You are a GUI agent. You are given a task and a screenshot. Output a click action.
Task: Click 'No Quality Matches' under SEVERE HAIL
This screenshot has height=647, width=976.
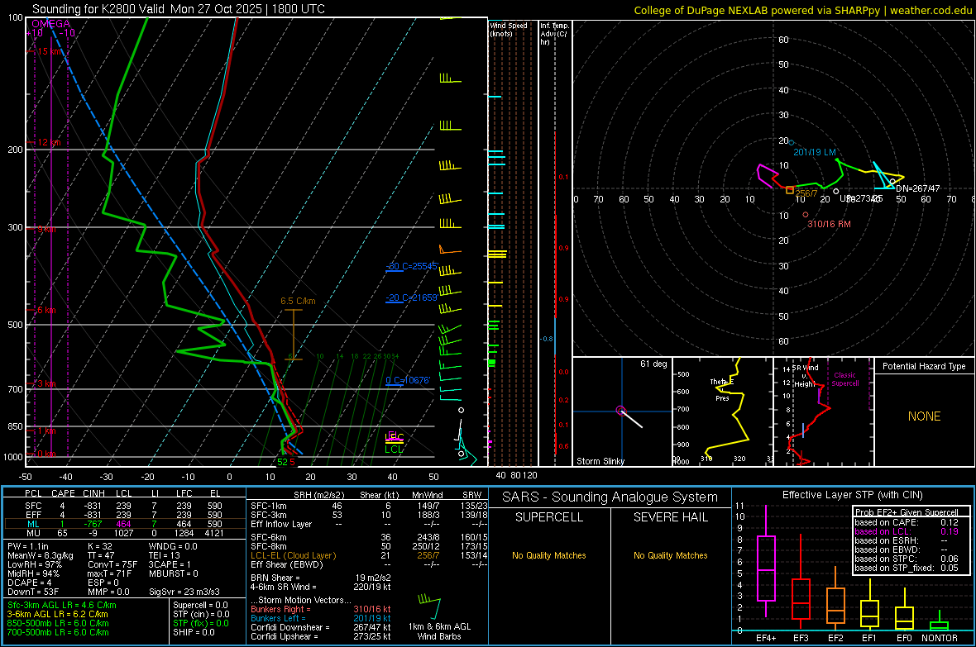point(670,555)
